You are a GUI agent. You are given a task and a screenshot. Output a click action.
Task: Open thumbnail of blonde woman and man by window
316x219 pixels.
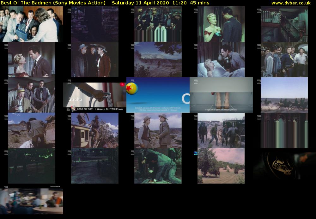click(x=32, y=59)
